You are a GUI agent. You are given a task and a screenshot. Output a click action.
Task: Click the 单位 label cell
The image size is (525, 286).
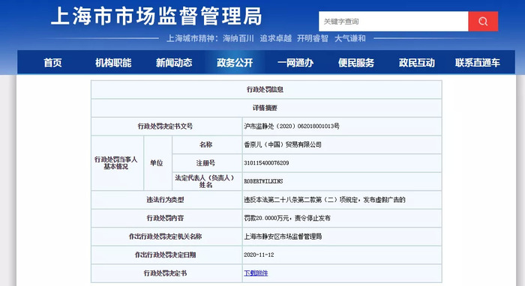157,163
